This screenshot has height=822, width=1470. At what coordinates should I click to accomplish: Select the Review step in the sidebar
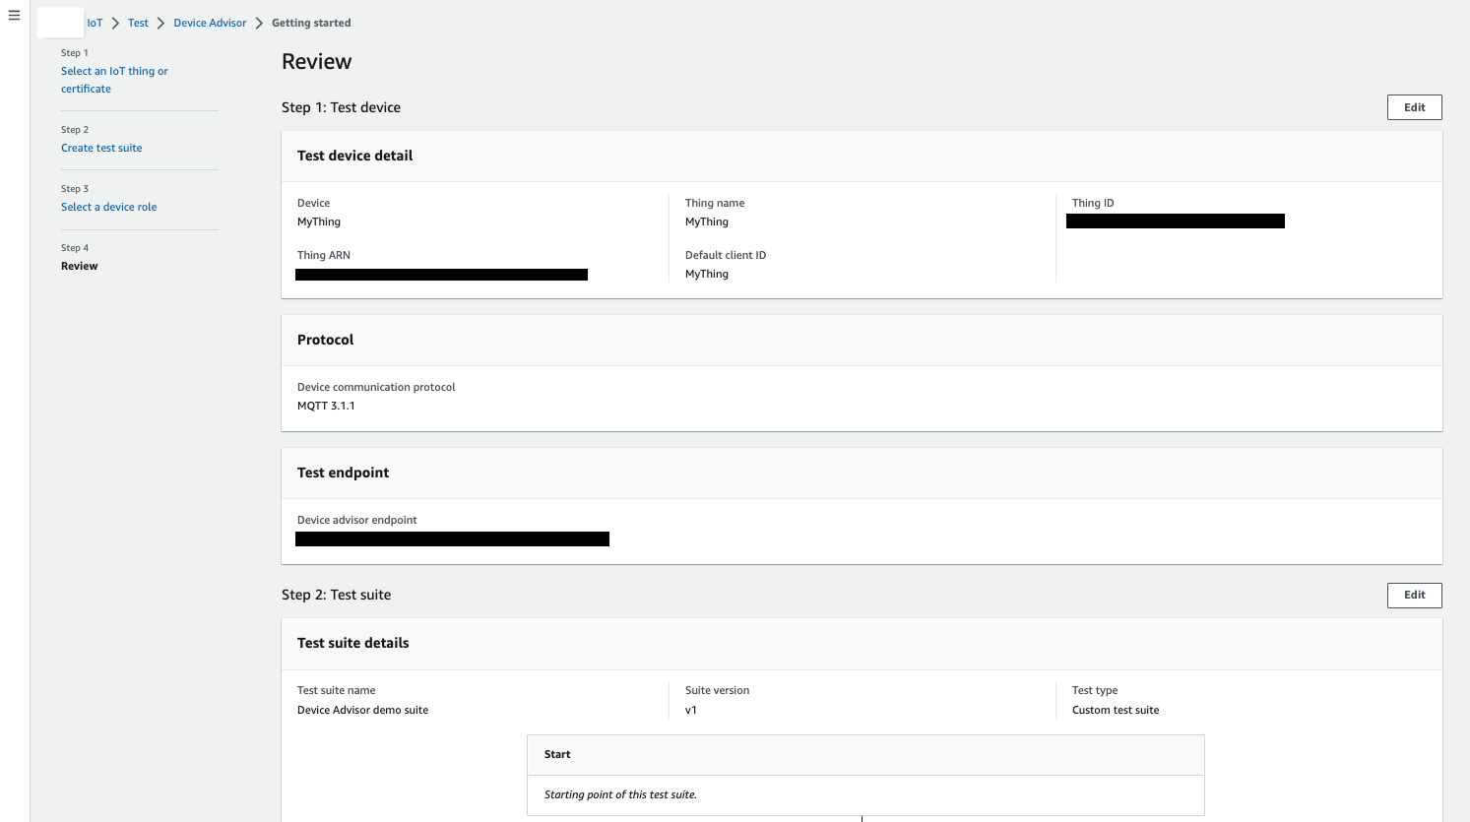coord(80,266)
